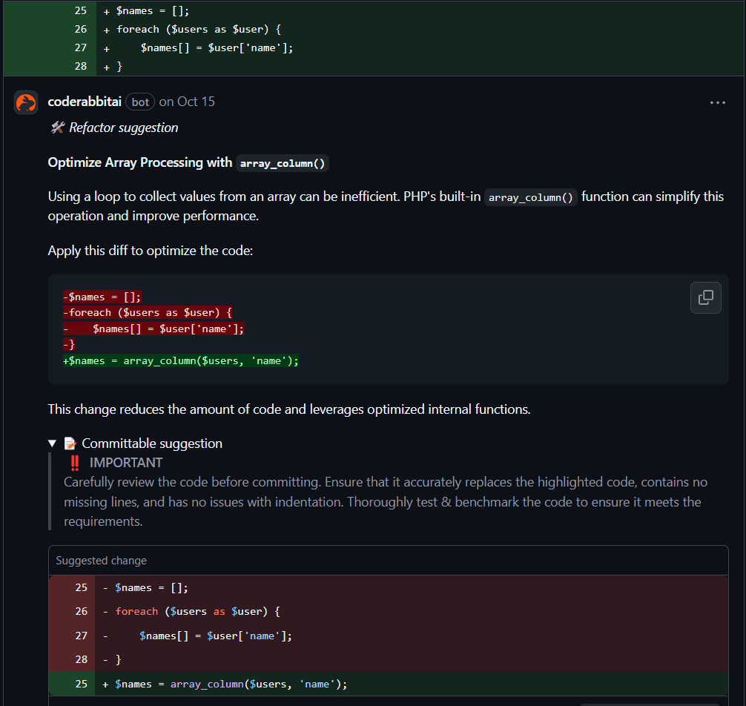Click the inline array_column() code in the paragraph

(x=531, y=198)
